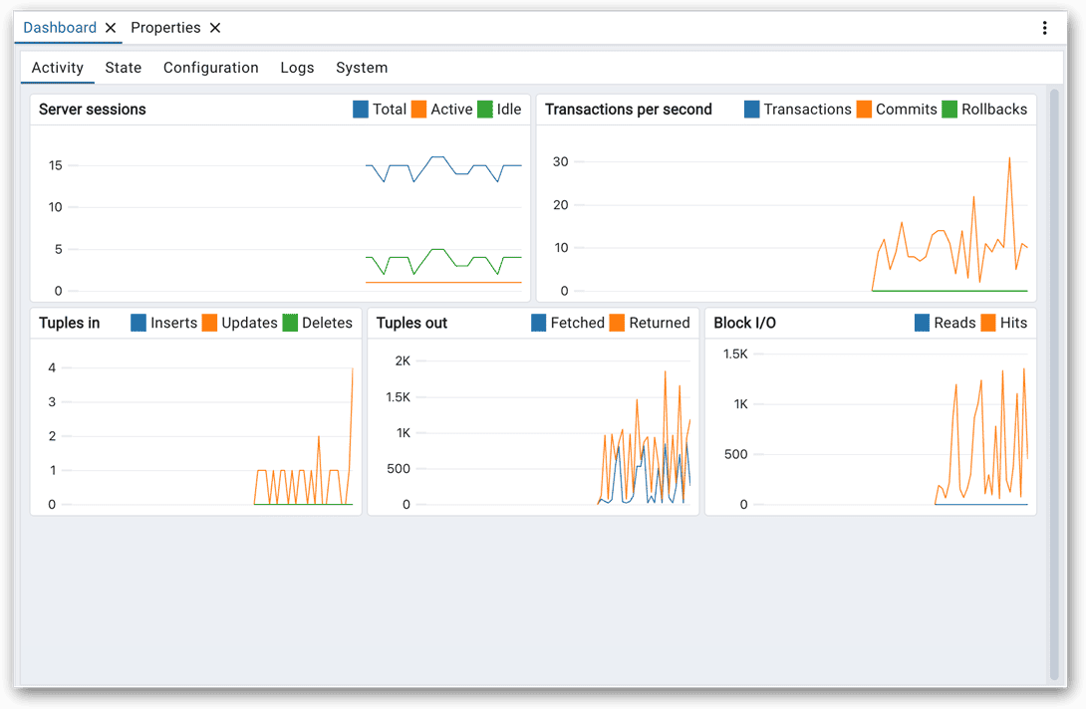Switch to the Logs tab
The width and height of the screenshot is (1086, 709).
[297, 67]
